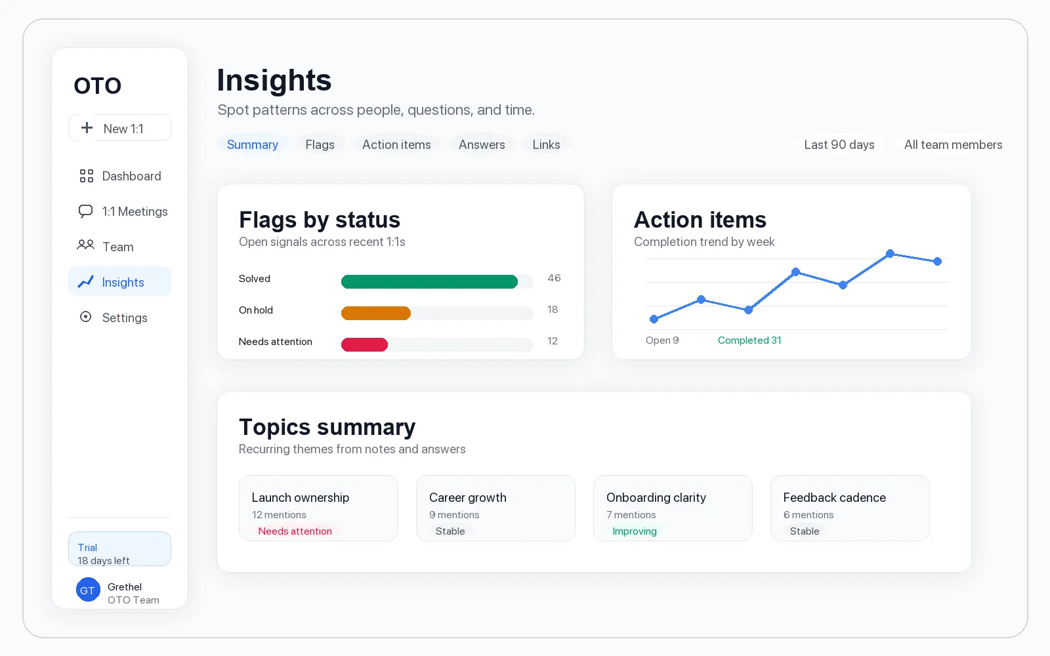Screen dimensions: 1050x656
Task: Click the Needs attention badge on Launch ownership
Action: coord(295,531)
